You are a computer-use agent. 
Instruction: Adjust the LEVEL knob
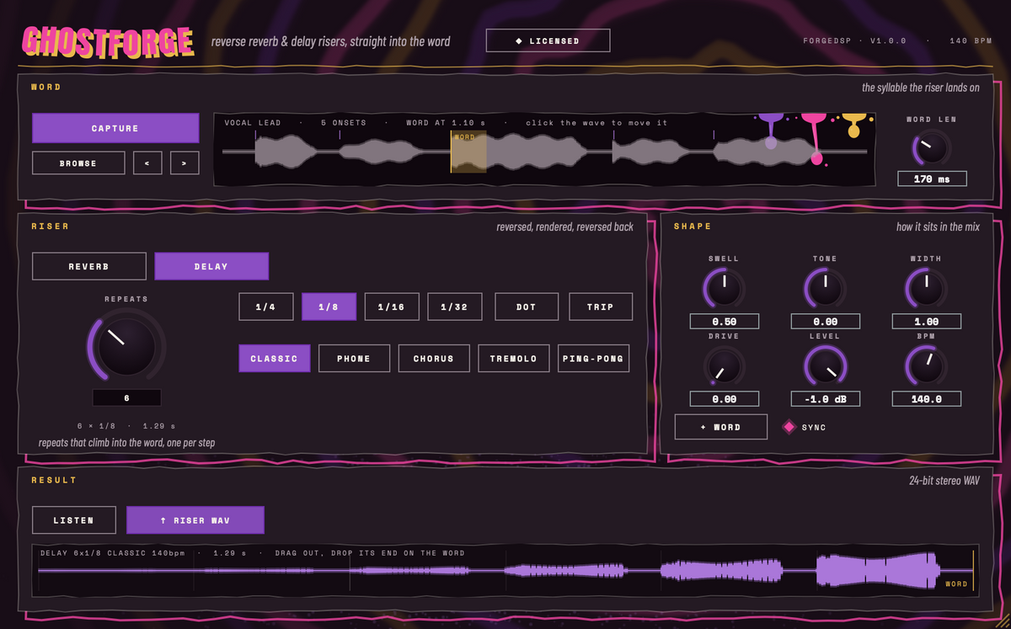[825, 366]
